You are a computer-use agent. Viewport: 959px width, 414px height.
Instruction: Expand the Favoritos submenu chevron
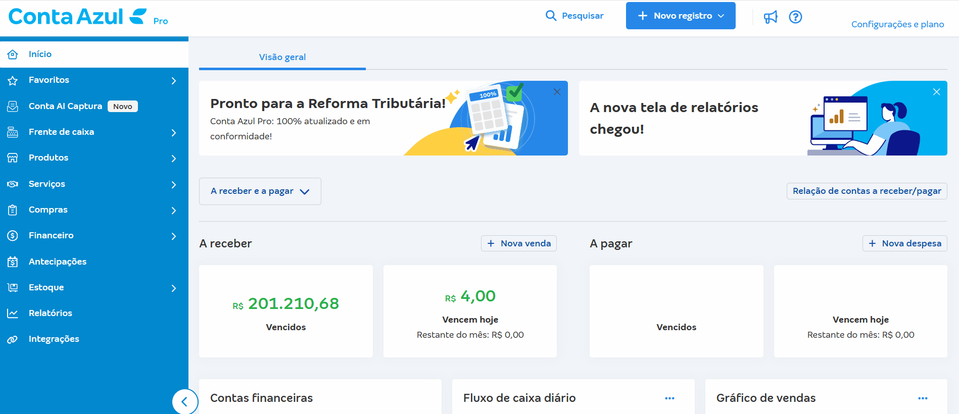coord(174,81)
